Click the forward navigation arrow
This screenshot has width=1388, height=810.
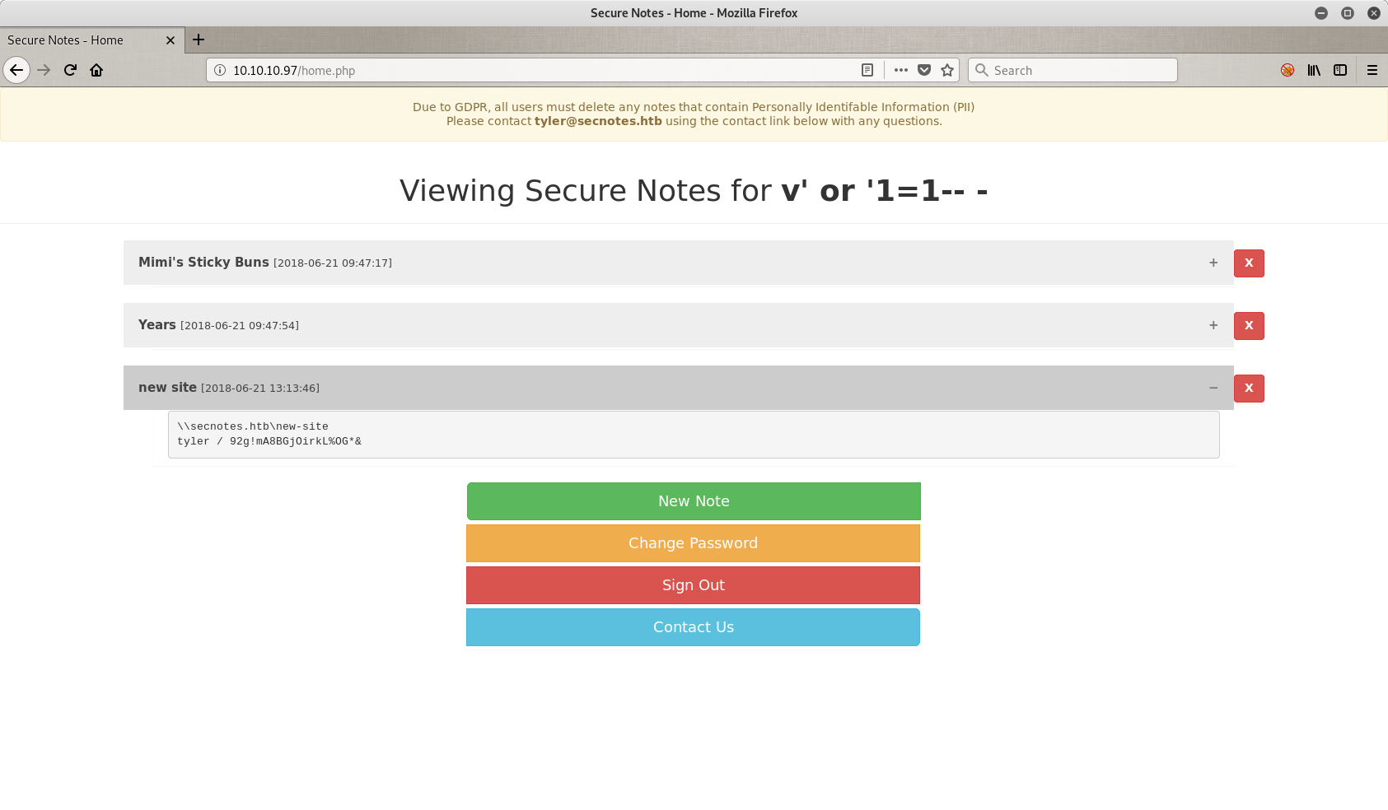[x=44, y=70]
